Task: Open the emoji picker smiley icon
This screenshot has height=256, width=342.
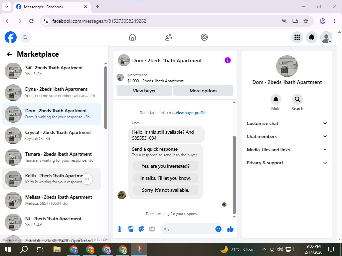Action: [x=218, y=229]
